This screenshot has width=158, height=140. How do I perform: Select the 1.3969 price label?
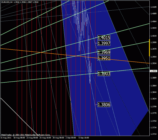click(x=104, y=52)
